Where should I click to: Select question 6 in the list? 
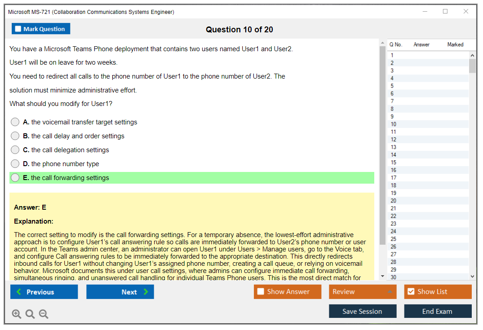click(x=428, y=93)
